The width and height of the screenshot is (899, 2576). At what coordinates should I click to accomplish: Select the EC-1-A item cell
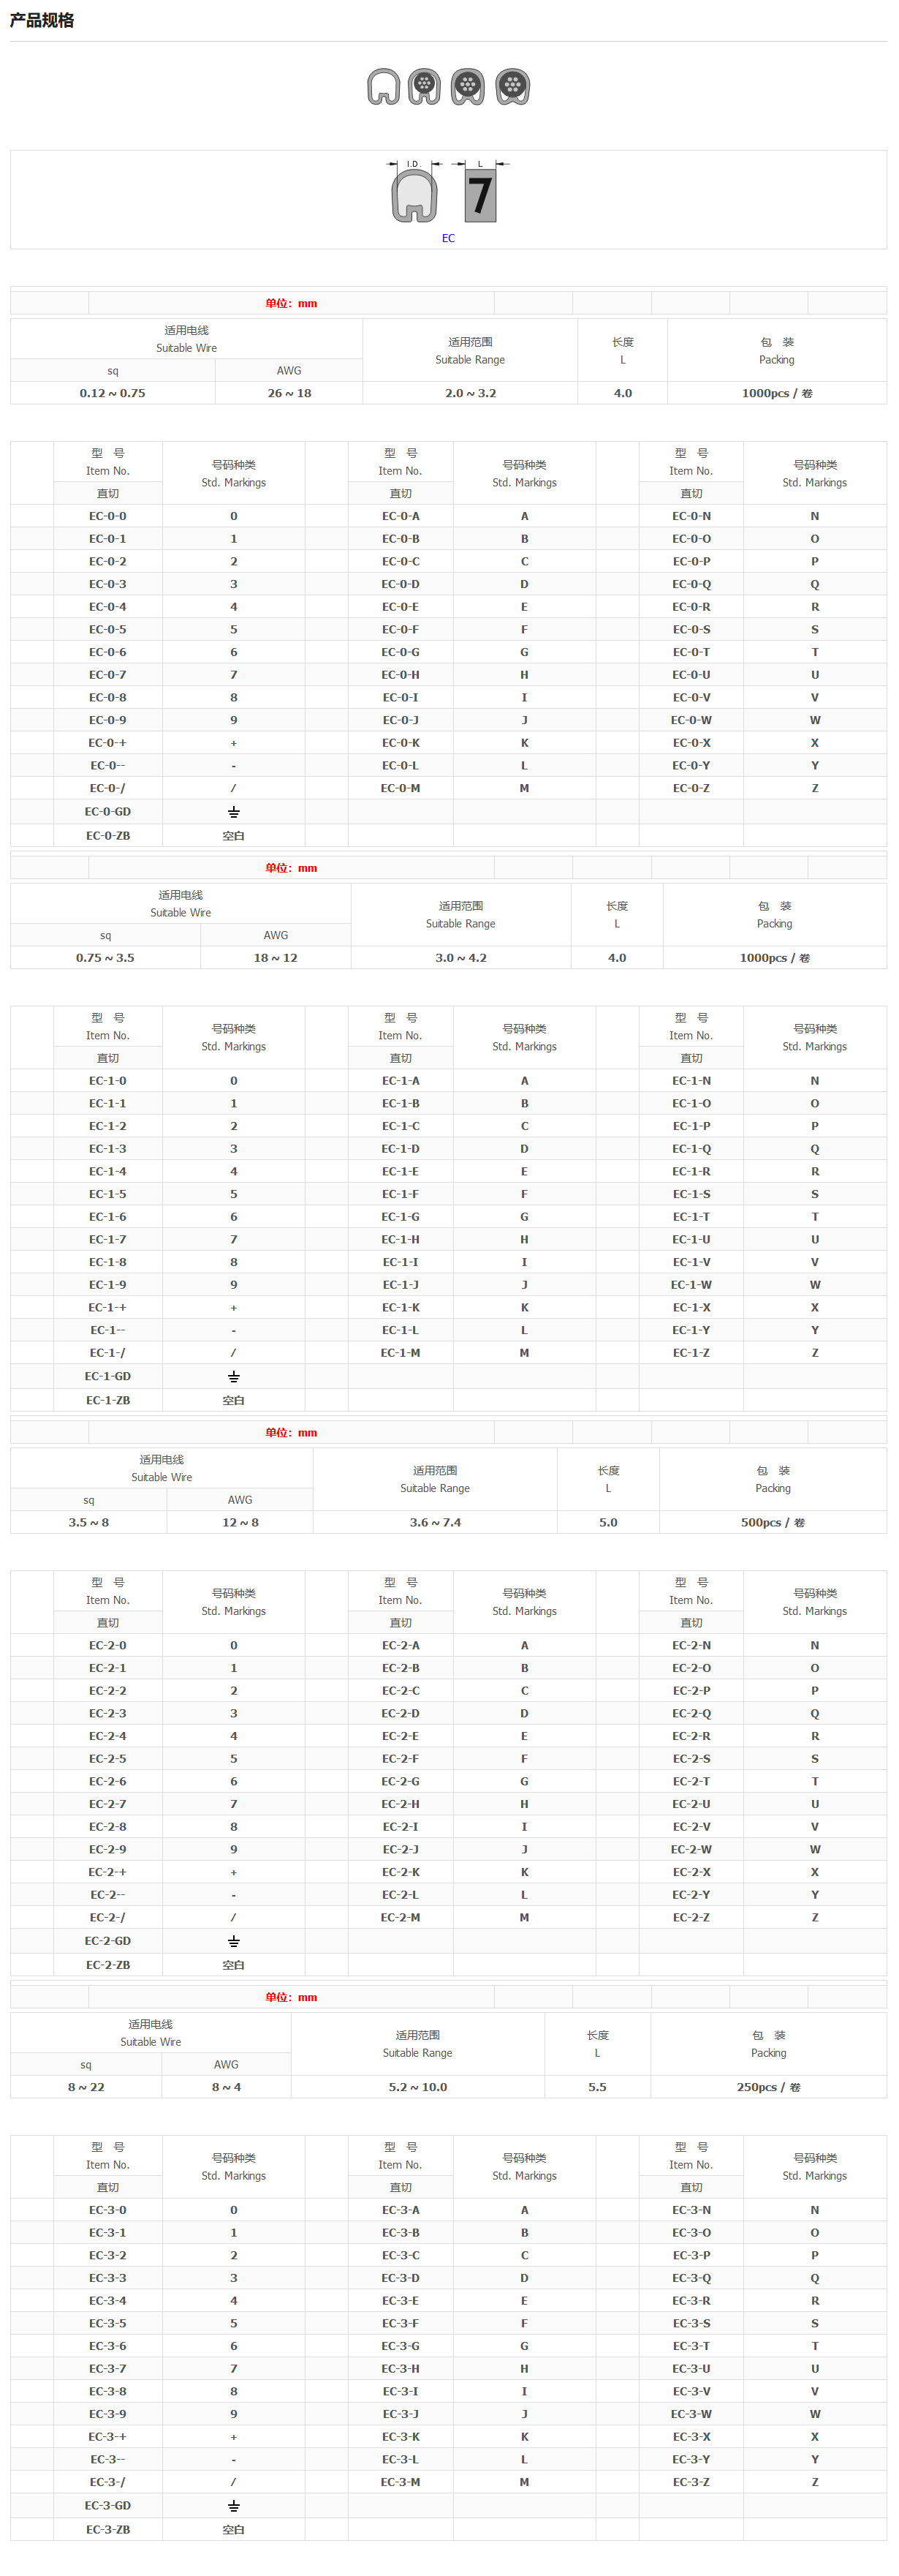click(x=401, y=1081)
